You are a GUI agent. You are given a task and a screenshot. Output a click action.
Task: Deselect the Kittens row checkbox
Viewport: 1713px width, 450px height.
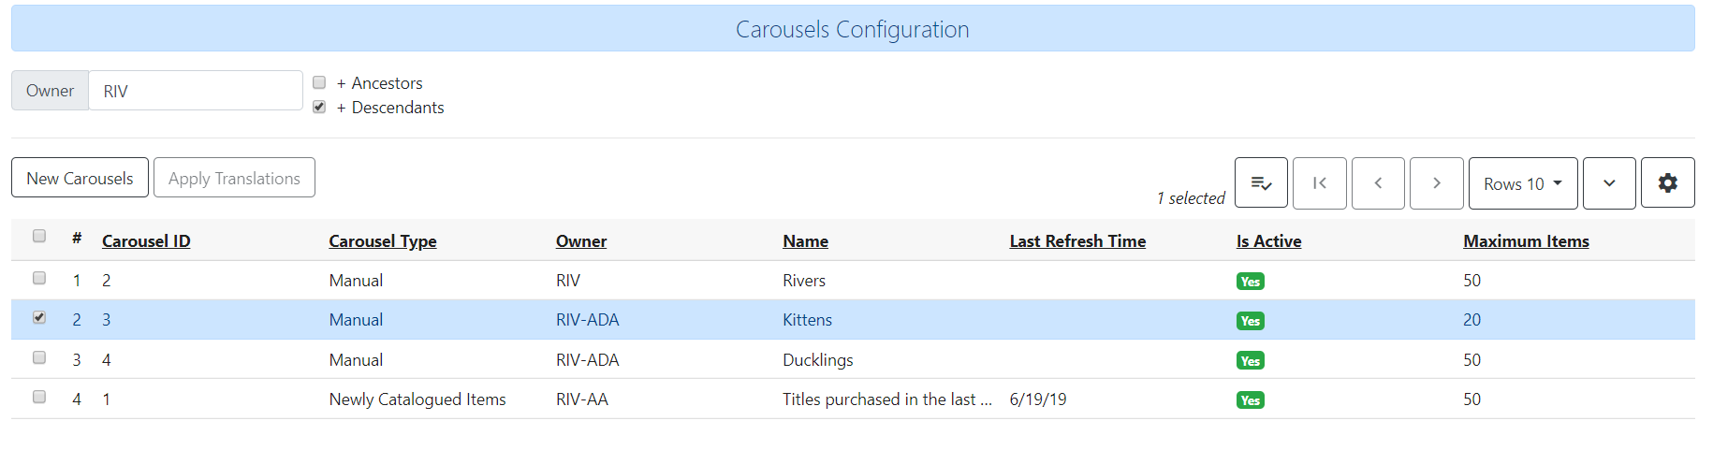pyautogui.click(x=39, y=317)
